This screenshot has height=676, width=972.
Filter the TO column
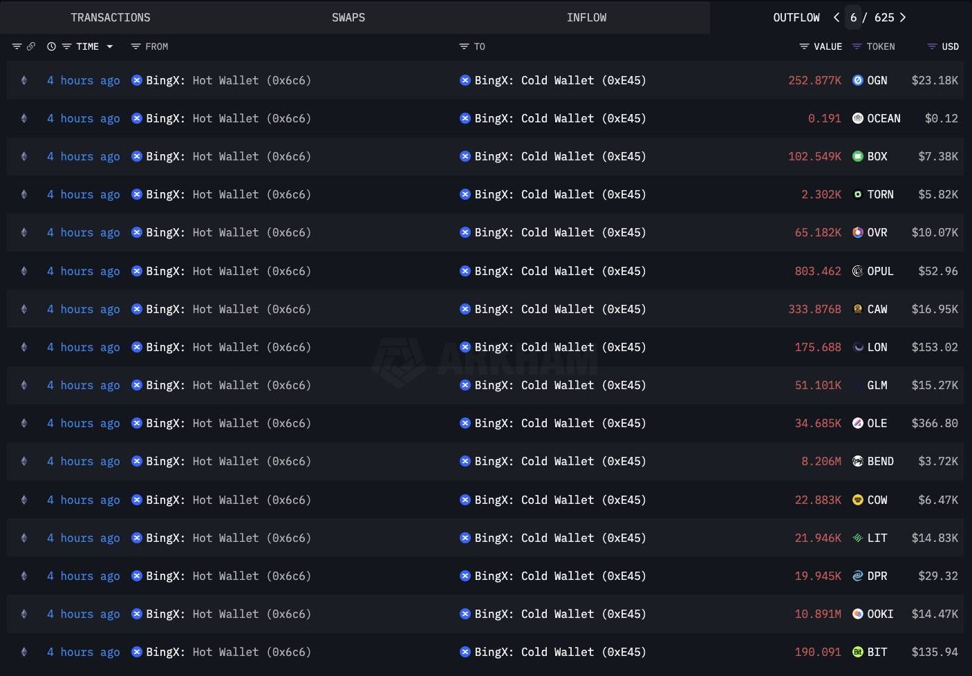464,46
